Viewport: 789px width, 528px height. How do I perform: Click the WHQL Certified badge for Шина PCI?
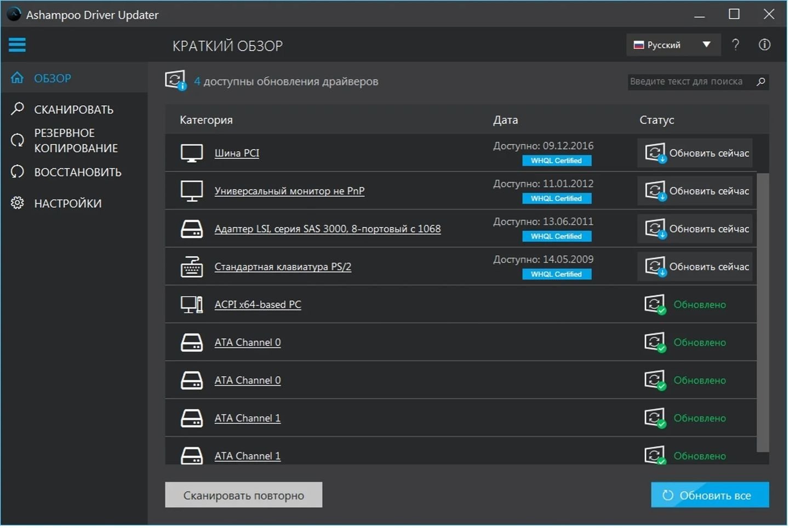click(x=557, y=161)
